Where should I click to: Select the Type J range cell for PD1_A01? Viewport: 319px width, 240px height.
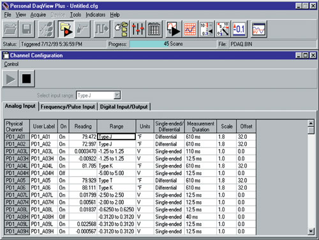[116, 137]
